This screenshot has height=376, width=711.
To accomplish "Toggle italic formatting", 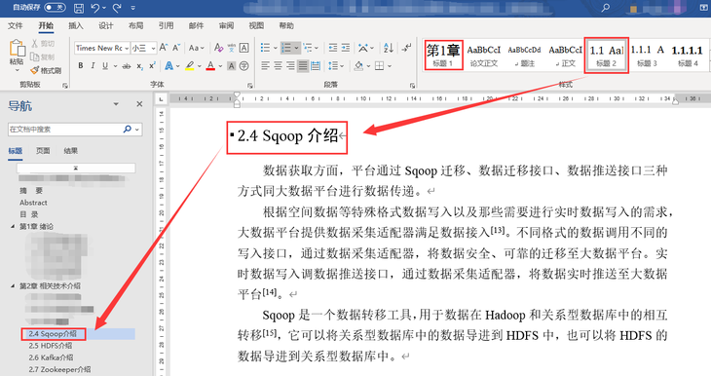I will [x=93, y=66].
